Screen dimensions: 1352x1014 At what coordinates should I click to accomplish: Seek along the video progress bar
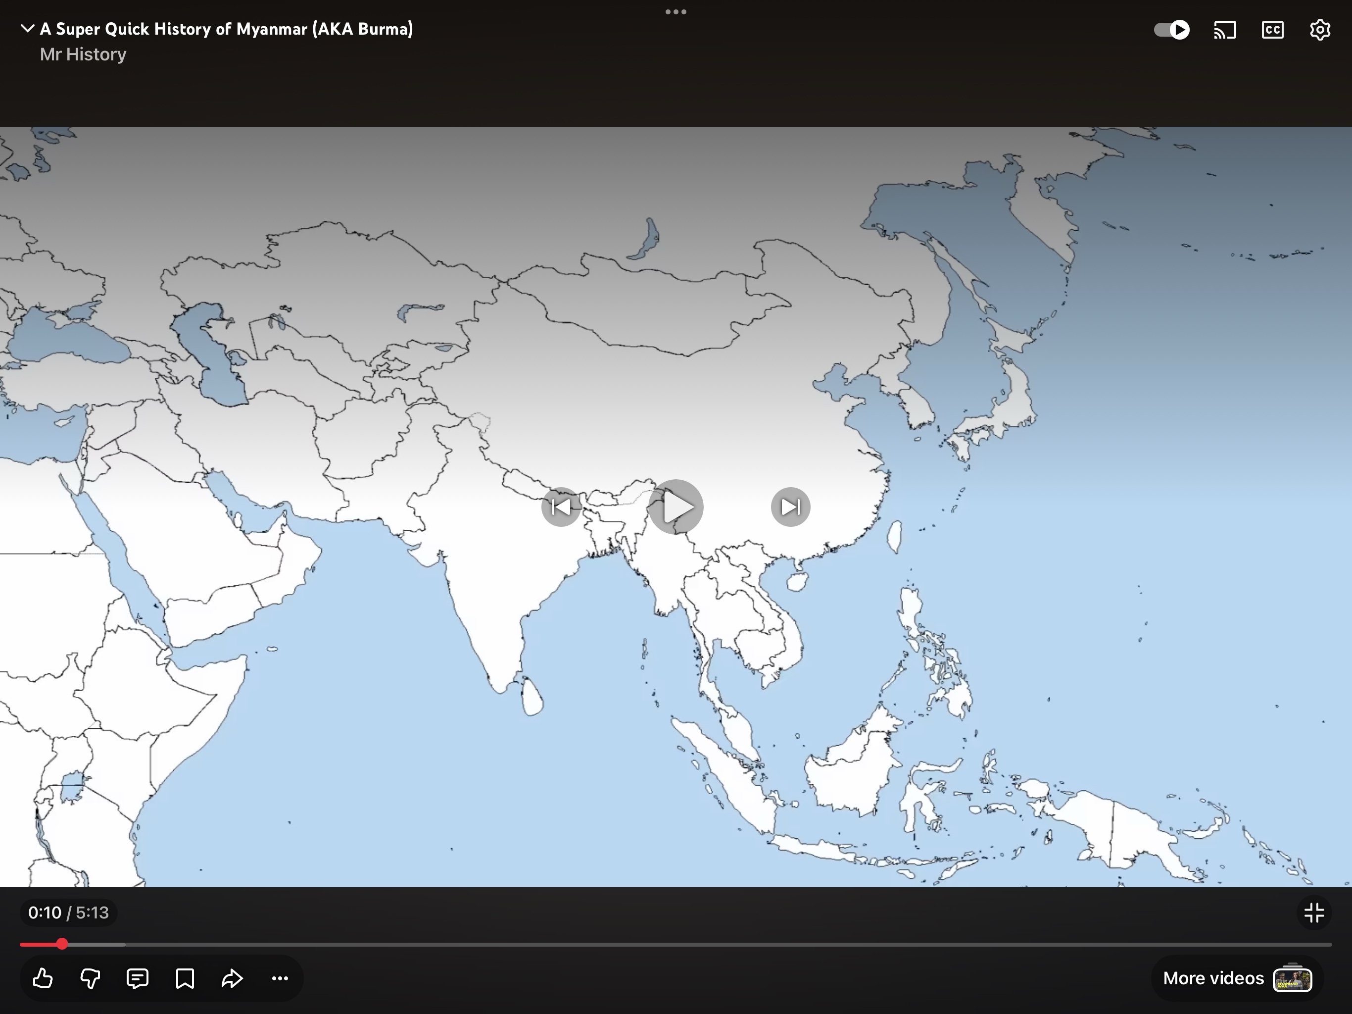point(673,944)
